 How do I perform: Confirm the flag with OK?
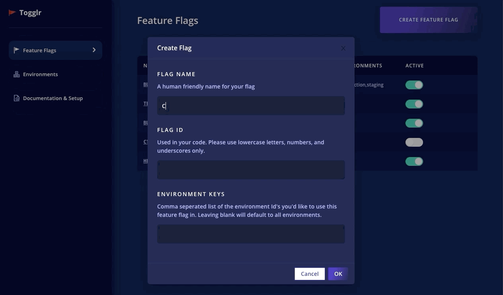point(338,274)
